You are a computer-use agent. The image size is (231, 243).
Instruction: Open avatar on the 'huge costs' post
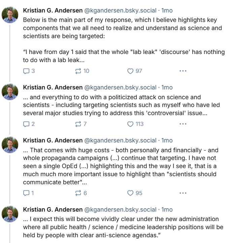[10, 145]
